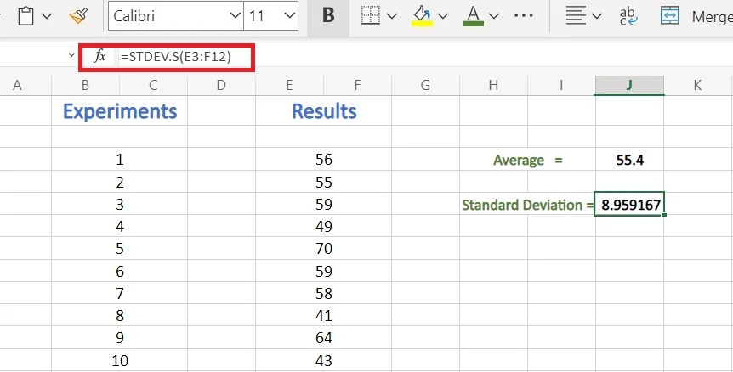The width and height of the screenshot is (733, 372).
Task: Select column I header
Action: [561, 85]
